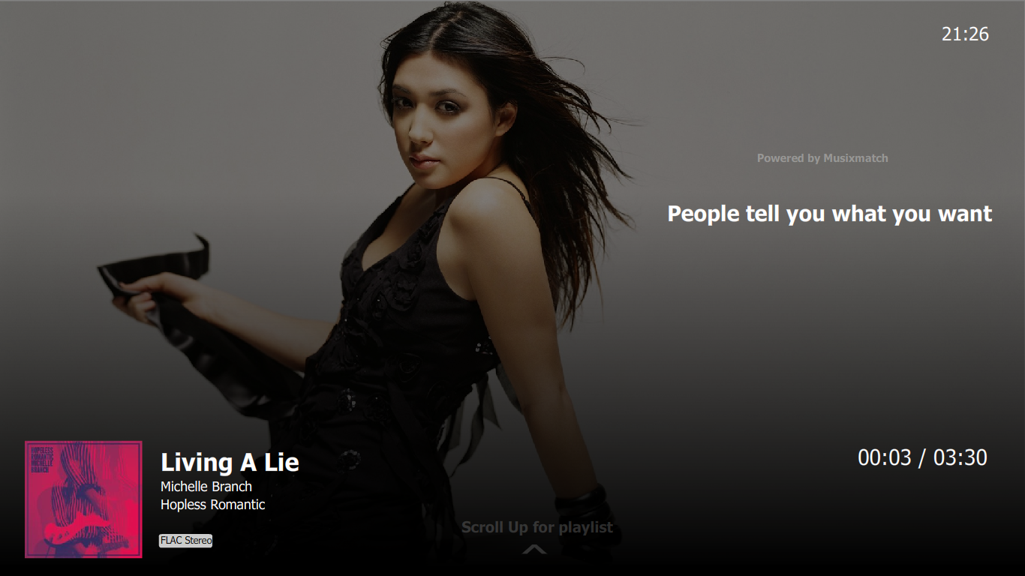The image size is (1025, 576).
Task: Click the lyric line People tell you what you want
Action: pos(830,214)
